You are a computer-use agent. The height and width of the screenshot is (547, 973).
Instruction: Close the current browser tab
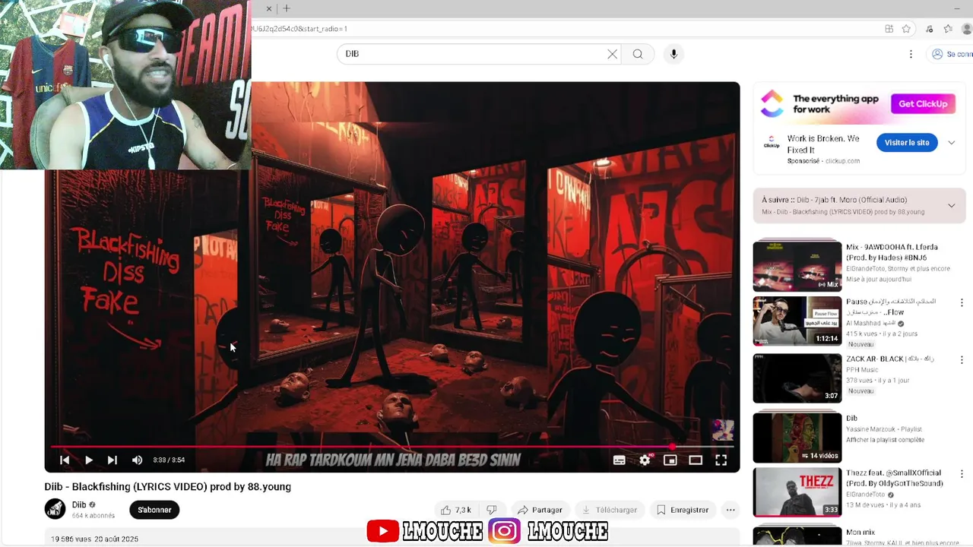[268, 8]
